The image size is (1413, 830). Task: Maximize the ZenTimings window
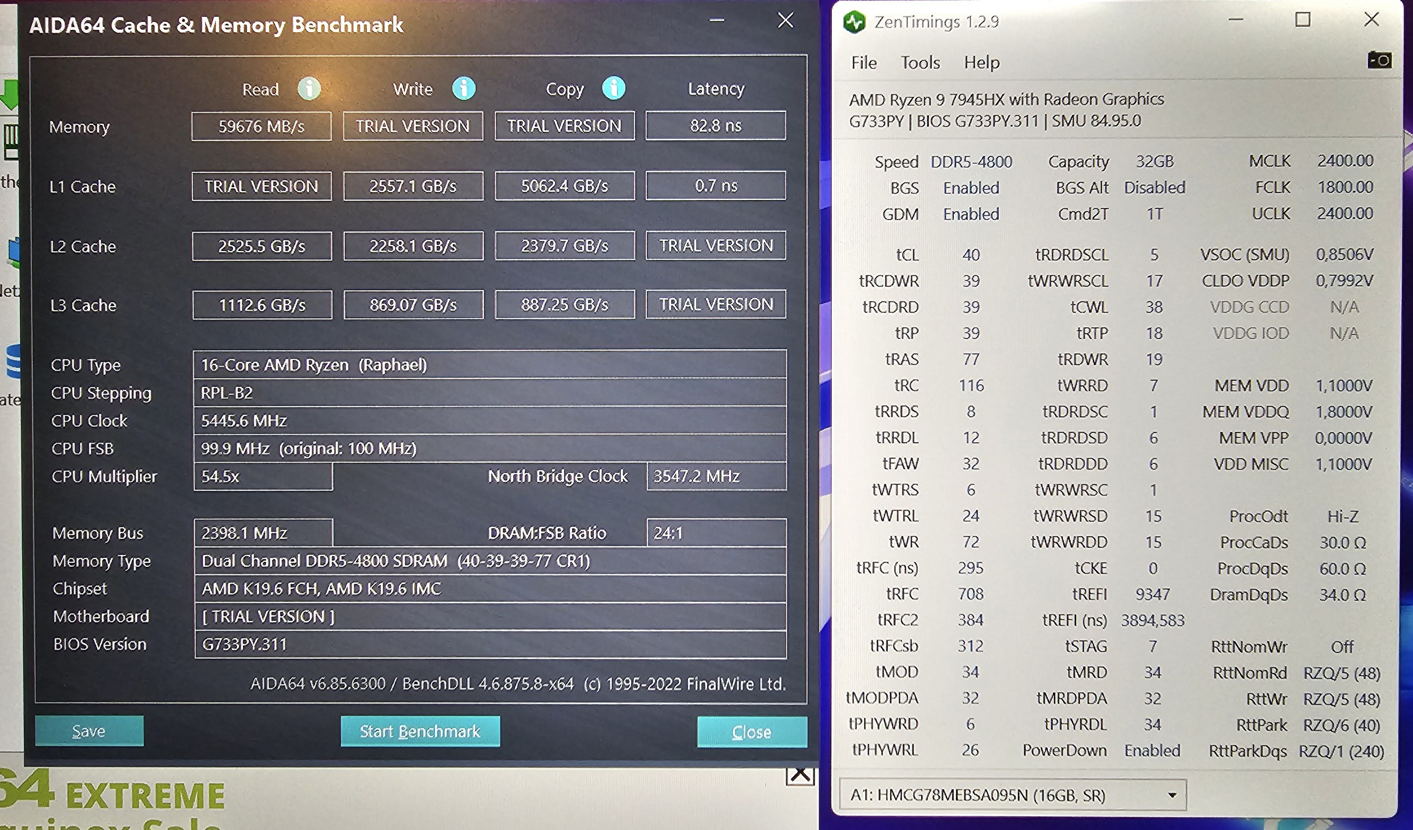coord(1303,20)
